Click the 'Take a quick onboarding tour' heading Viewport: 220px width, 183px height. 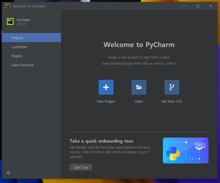pos(101,141)
